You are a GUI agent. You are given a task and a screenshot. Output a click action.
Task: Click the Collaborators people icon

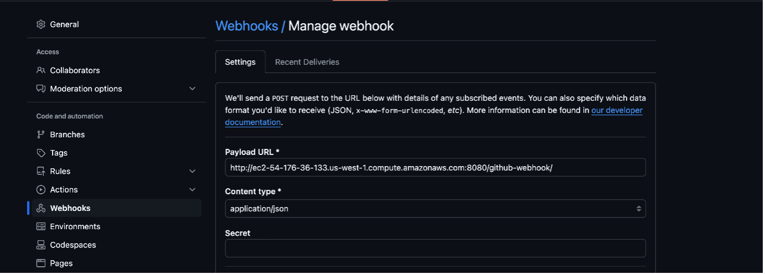click(40, 70)
